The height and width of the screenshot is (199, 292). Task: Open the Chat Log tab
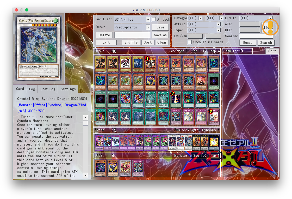pyautogui.click(x=48, y=89)
